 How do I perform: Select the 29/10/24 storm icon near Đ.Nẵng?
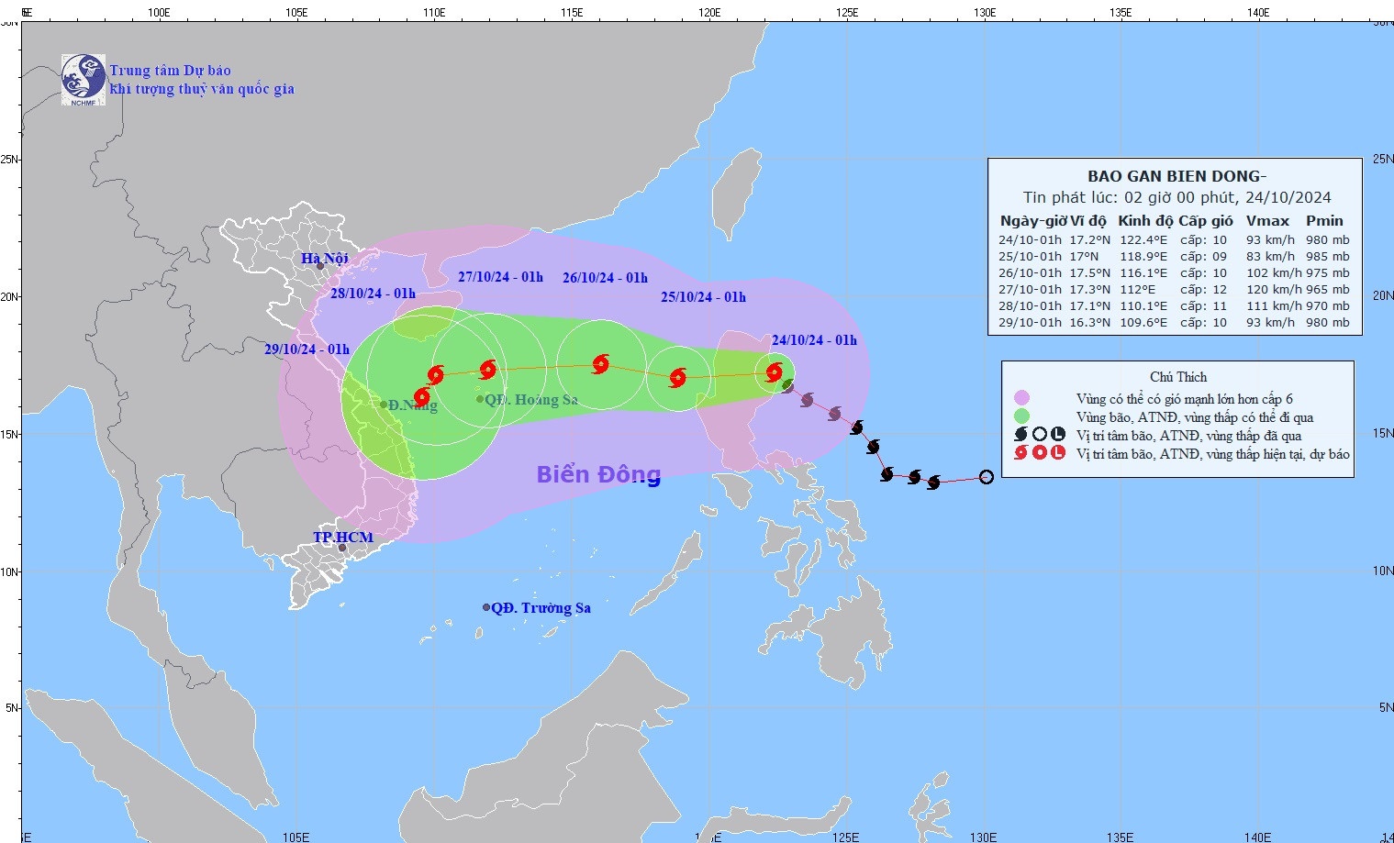tap(421, 396)
